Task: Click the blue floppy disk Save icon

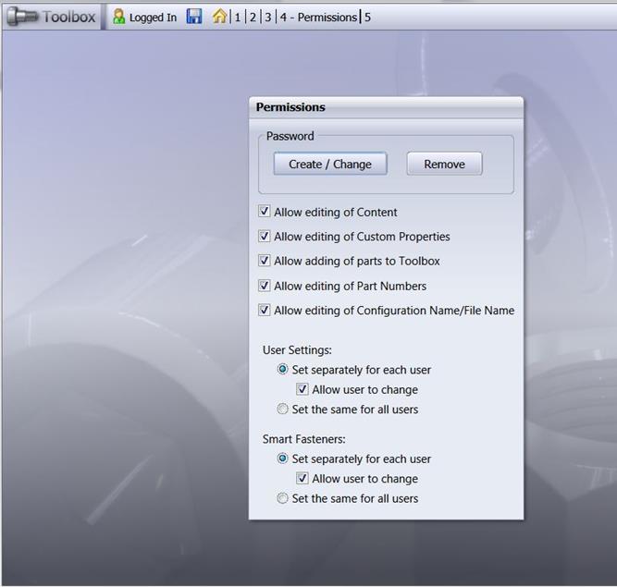Action: click(194, 17)
